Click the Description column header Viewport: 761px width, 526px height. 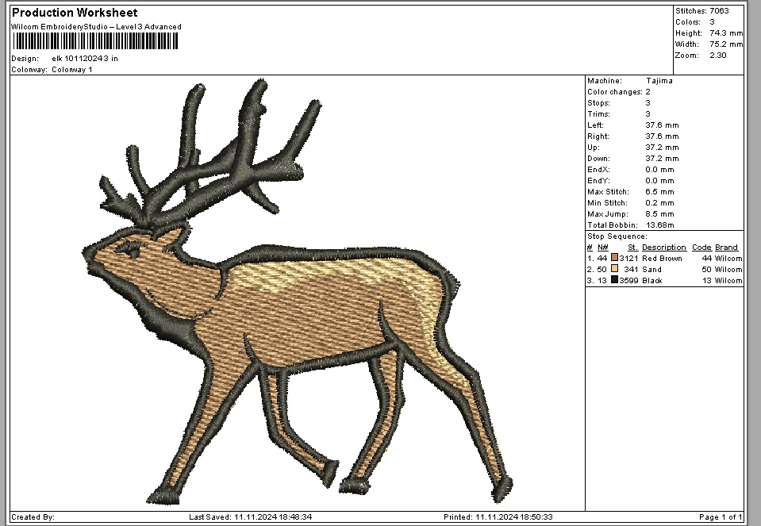pyautogui.click(x=663, y=248)
